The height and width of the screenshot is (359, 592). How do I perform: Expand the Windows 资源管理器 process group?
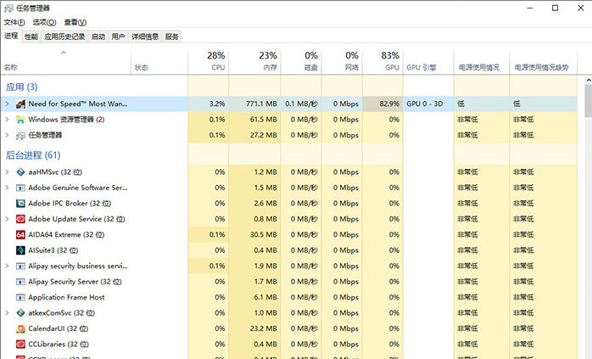point(7,120)
